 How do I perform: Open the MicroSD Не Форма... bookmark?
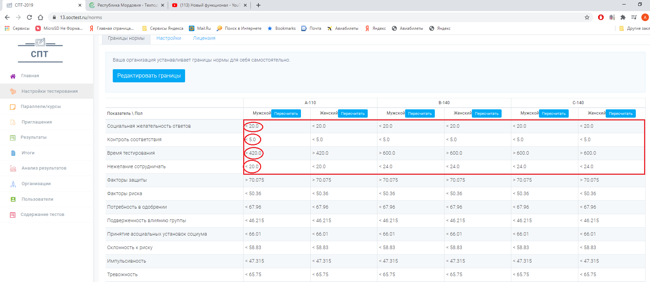(59, 28)
